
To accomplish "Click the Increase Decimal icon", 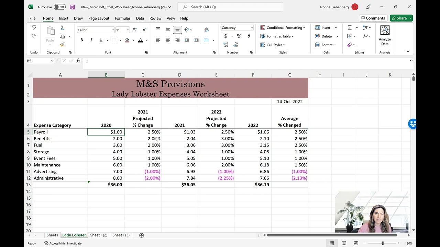I will click(x=226, y=45).
